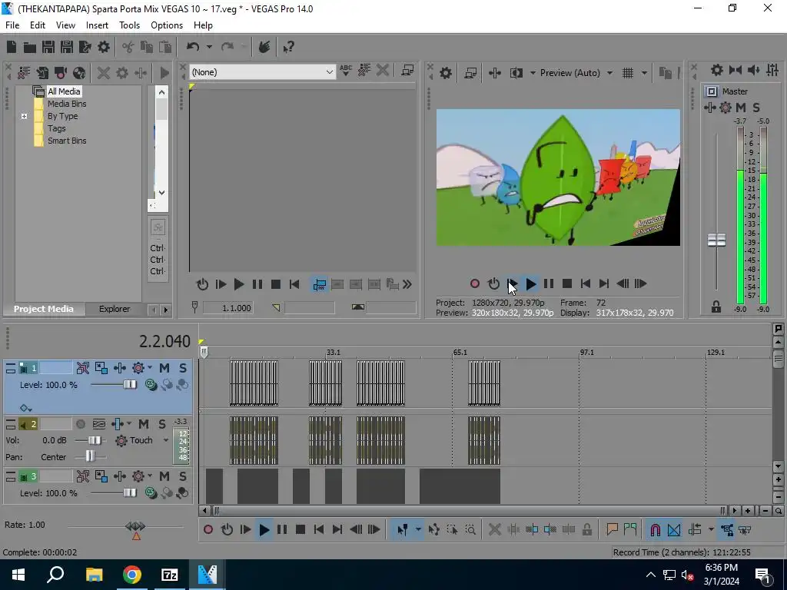Solo video track 1

[x=183, y=368]
